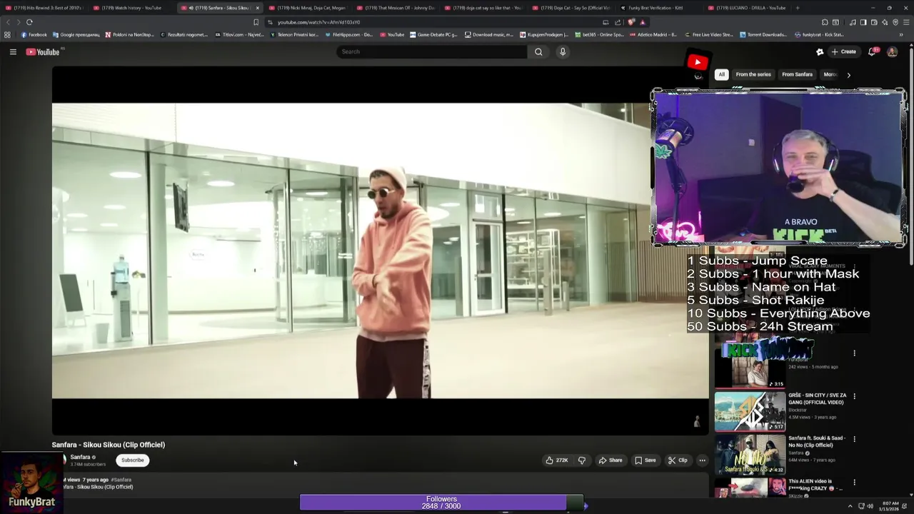Open the GRŠE - SIN CITY video thumbnail

[x=750, y=412]
